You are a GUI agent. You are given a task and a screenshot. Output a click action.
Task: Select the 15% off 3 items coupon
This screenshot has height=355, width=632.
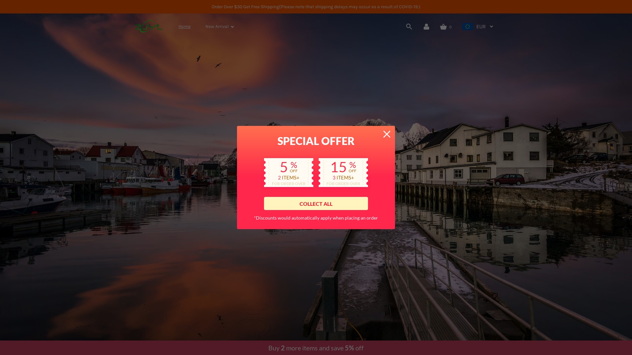coord(343,173)
